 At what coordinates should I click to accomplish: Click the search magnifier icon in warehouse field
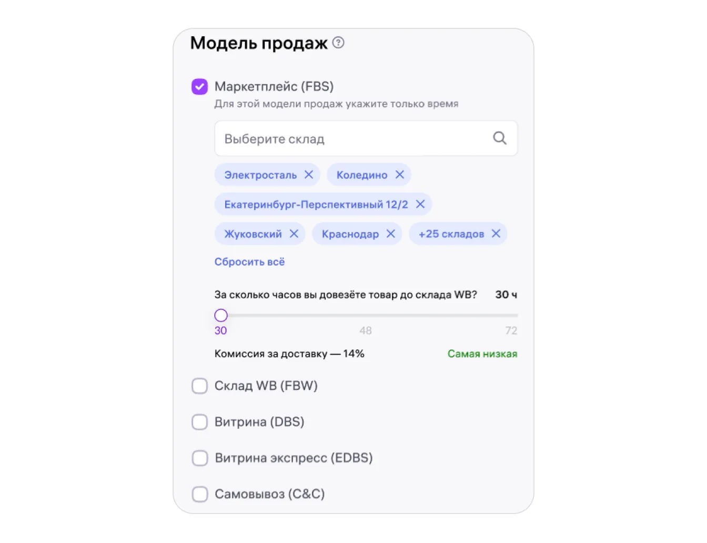(x=499, y=138)
